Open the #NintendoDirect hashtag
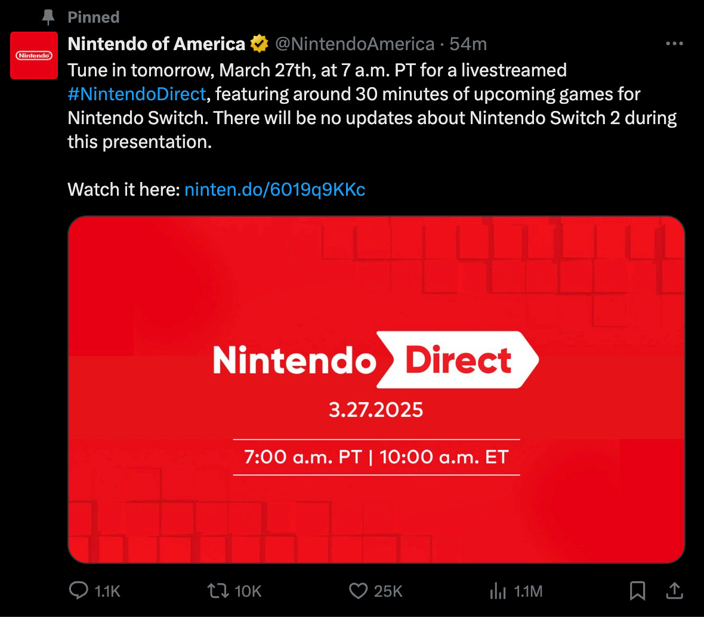The width and height of the screenshot is (704, 617). tap(137, 94)
